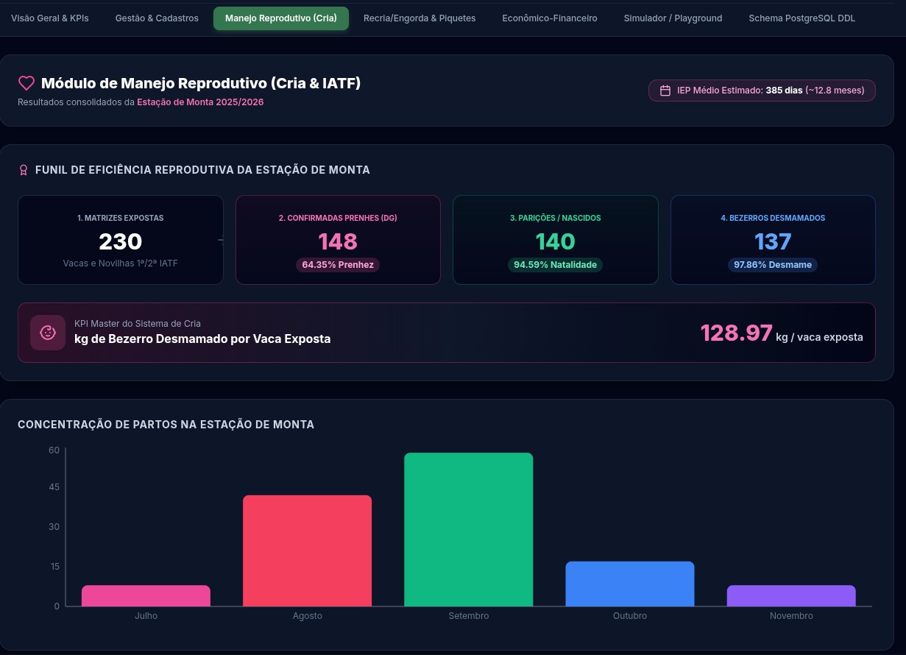
Task: Click the kg de Bezerro Desmamado por Vaca Exposta label
Action: [x=202, y=339]
